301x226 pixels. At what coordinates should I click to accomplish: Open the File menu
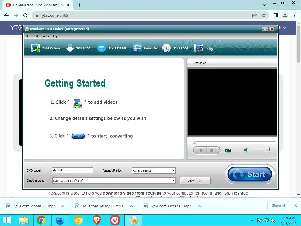click(27, 36)
